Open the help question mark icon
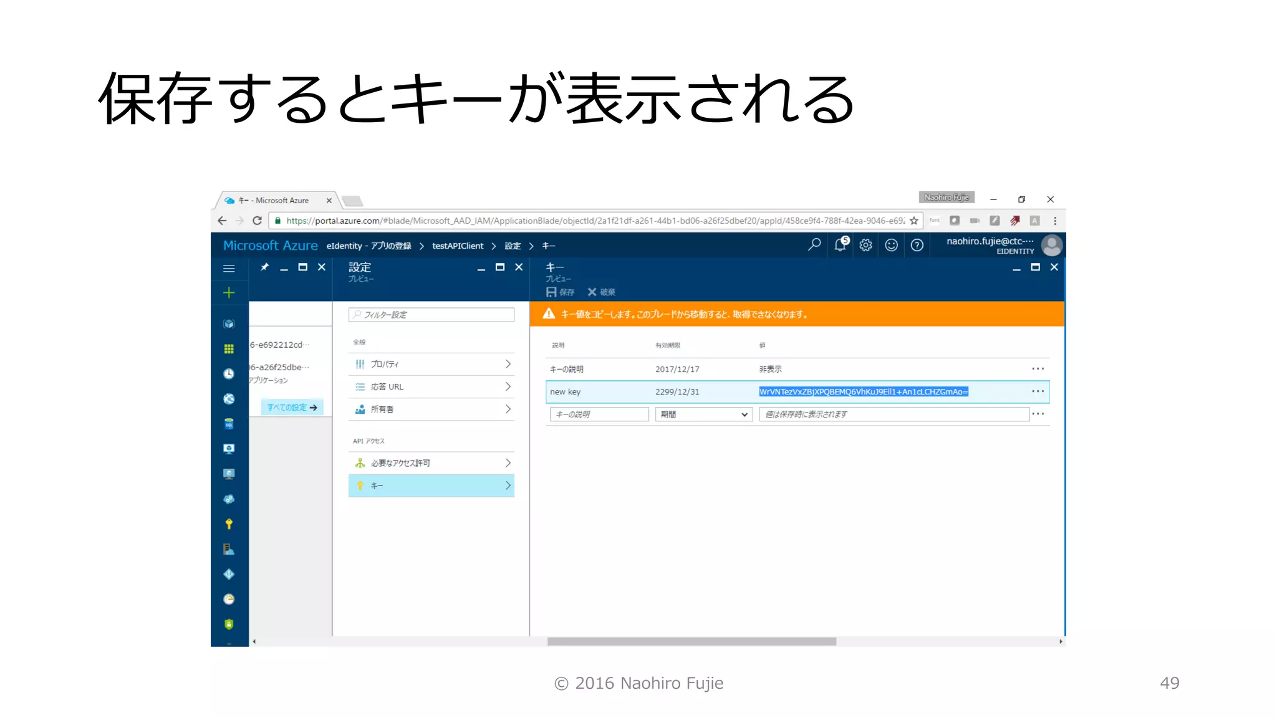Image resolution: width=1277 pixels, height=718 pixels. [917, 245]
